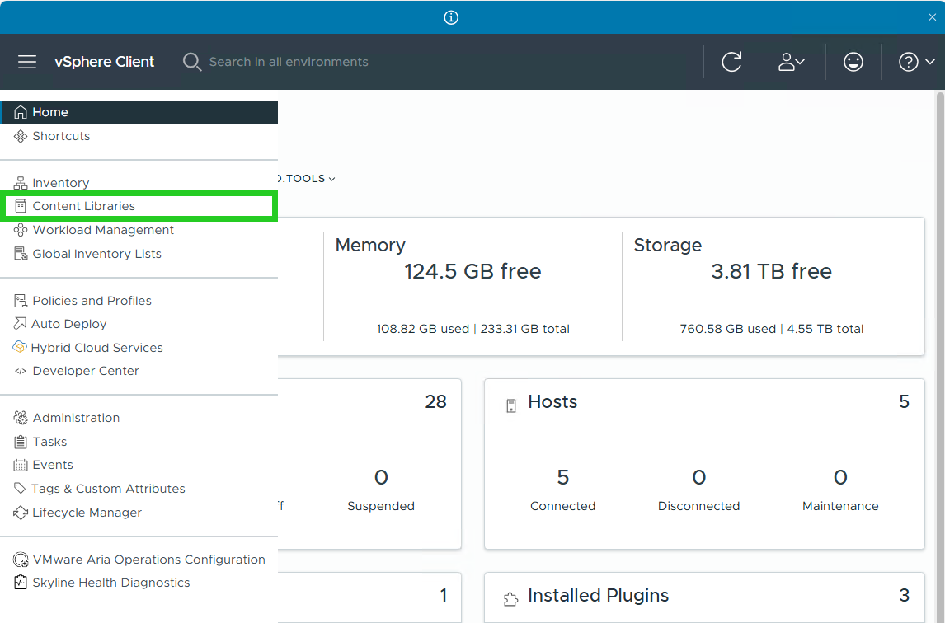Refresh the vSphere Client view
Screen dimensions: 945x623
click(x=731, y=62)
